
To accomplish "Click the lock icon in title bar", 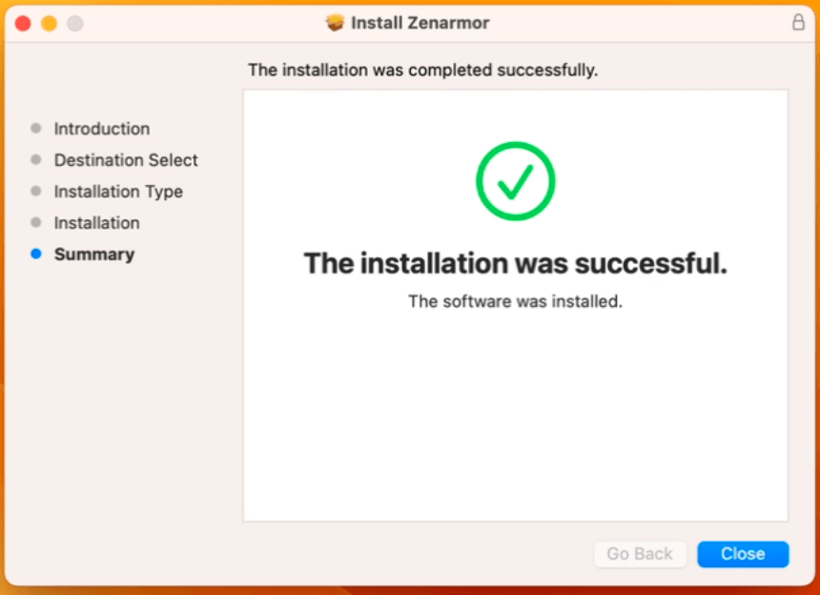I will [x=799, y=23].
